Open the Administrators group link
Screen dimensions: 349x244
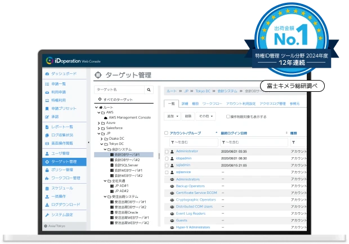click(x=187, y=179)
